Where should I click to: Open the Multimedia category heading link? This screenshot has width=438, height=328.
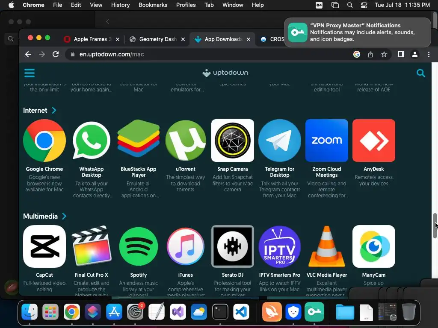[40, 216]
